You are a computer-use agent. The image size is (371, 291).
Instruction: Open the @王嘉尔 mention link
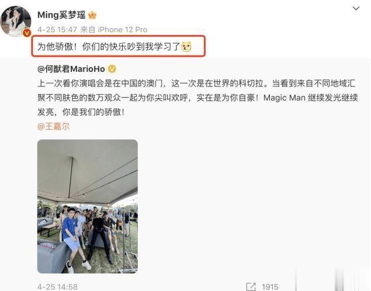tap(54, 126)
